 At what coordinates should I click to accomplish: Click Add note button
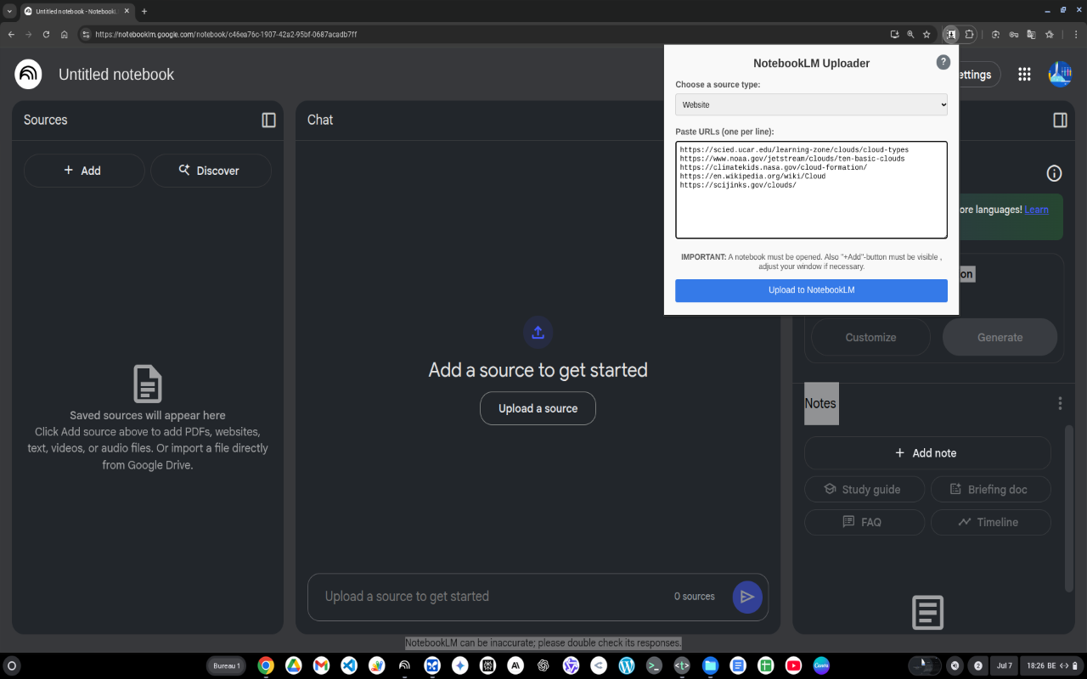pos(927,453)
